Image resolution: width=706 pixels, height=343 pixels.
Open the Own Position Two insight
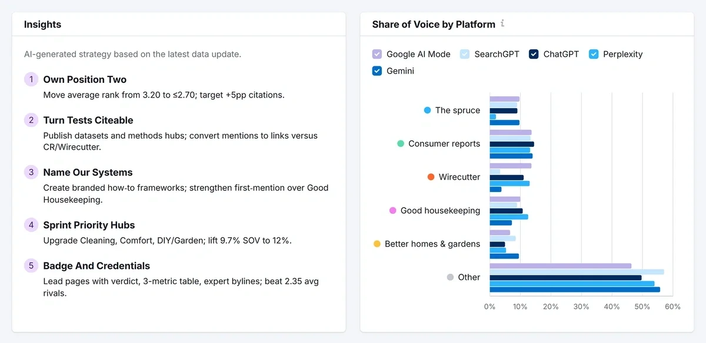click(85, 80)
